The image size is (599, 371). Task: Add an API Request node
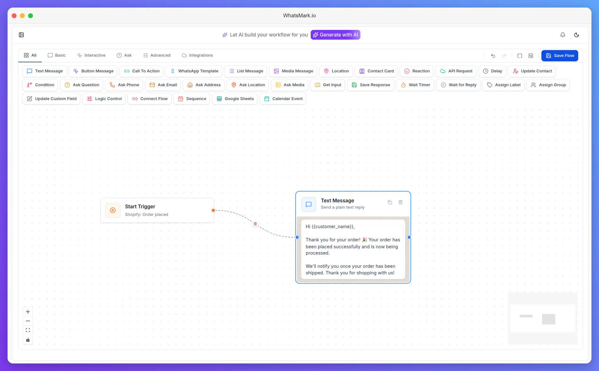pos(456,71)
